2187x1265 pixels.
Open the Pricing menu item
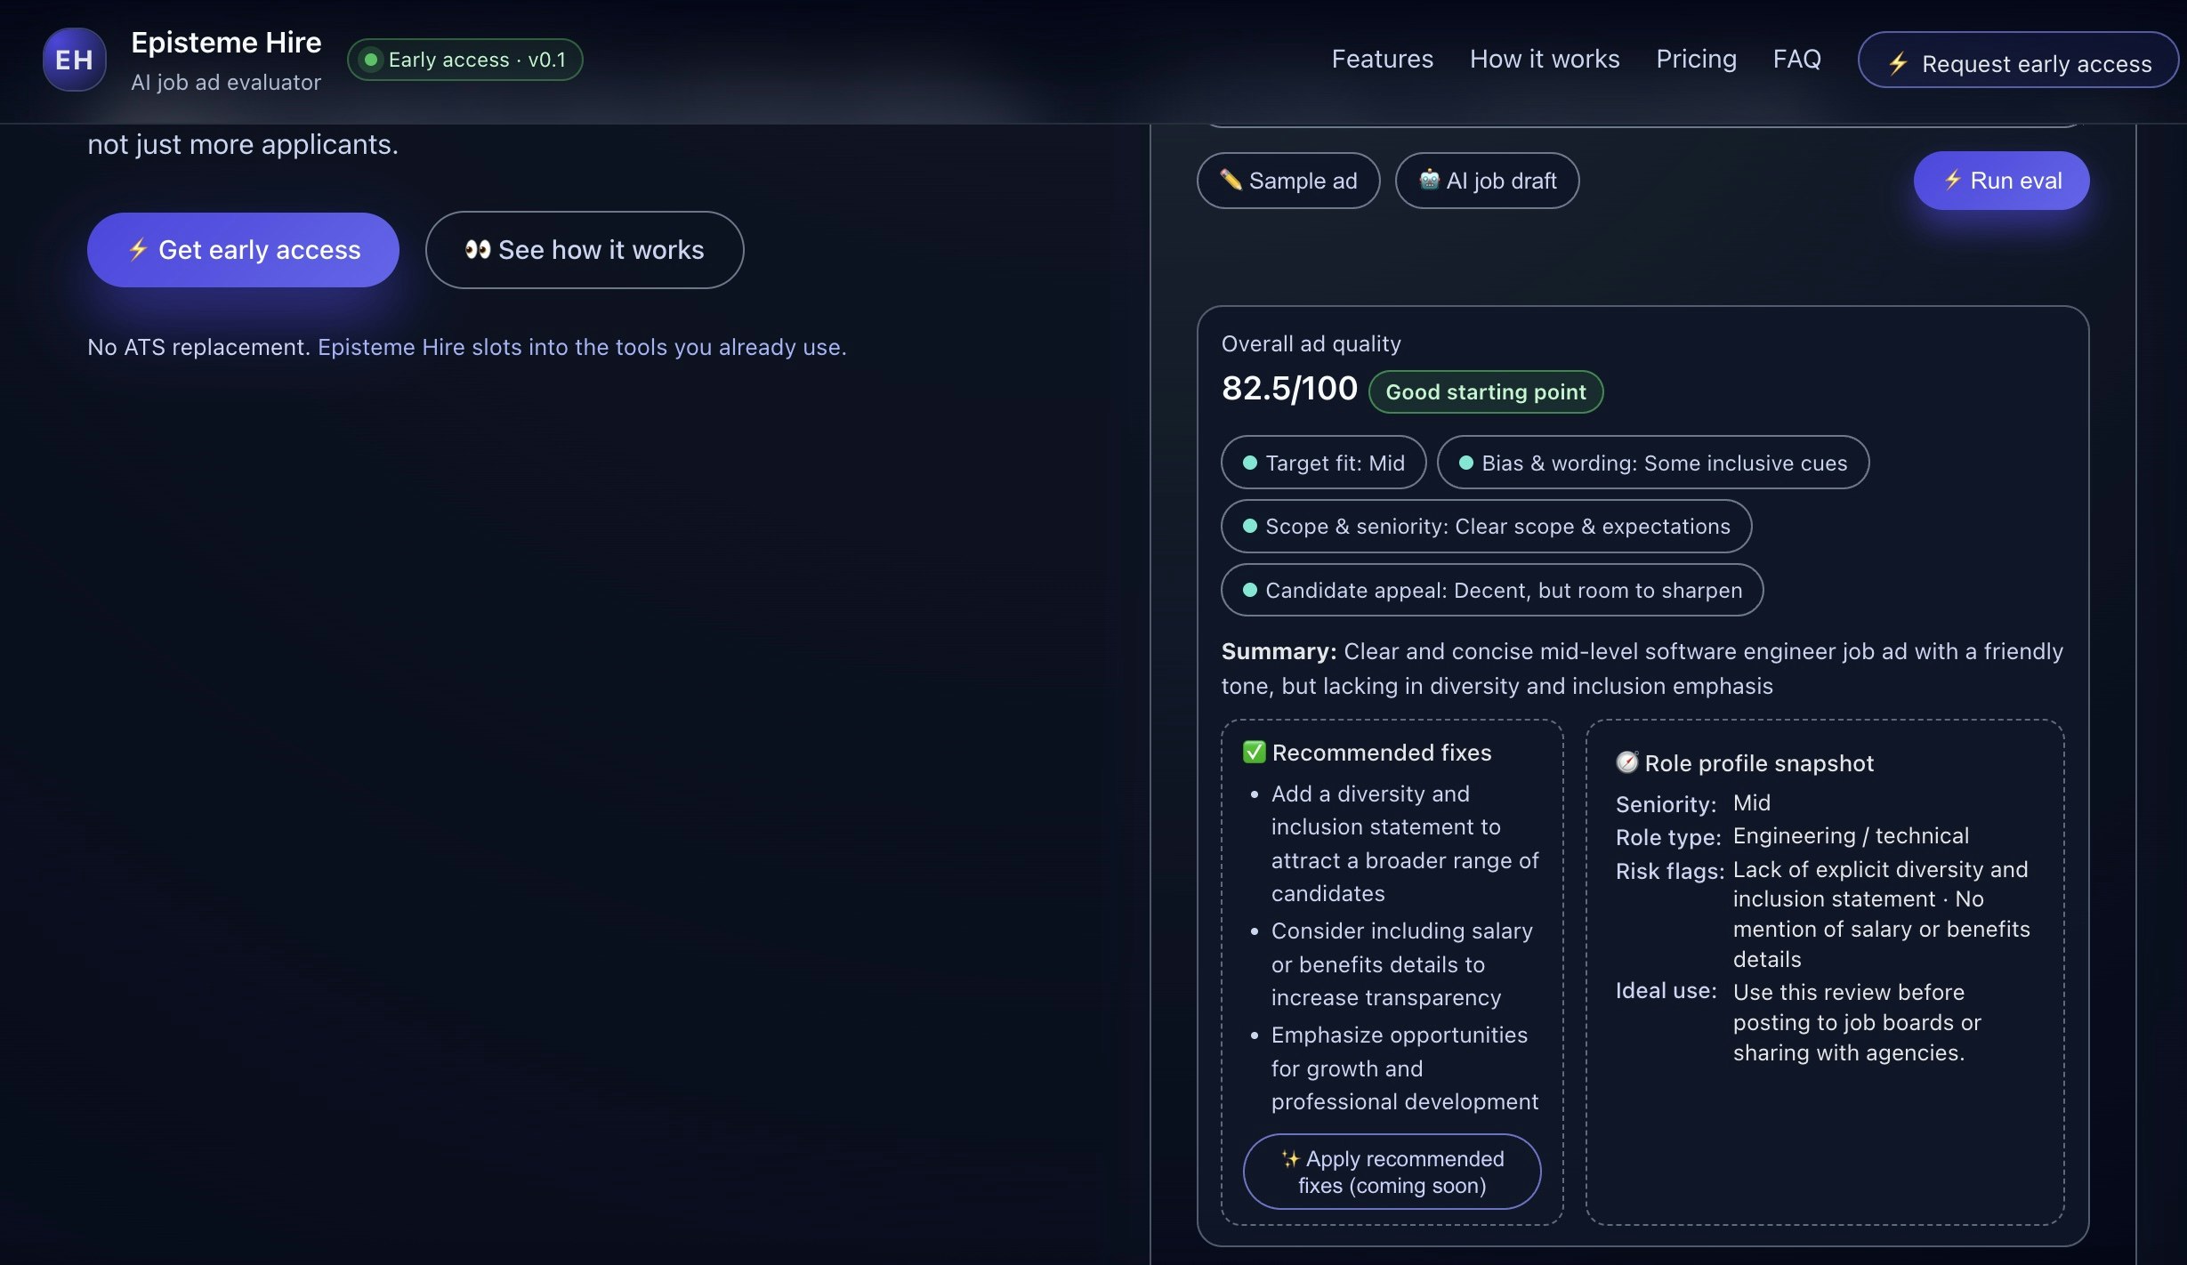[1696, 59]
